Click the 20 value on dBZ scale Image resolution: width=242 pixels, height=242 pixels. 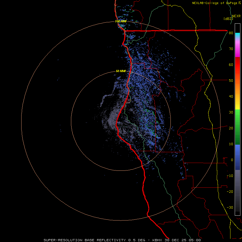231,128
